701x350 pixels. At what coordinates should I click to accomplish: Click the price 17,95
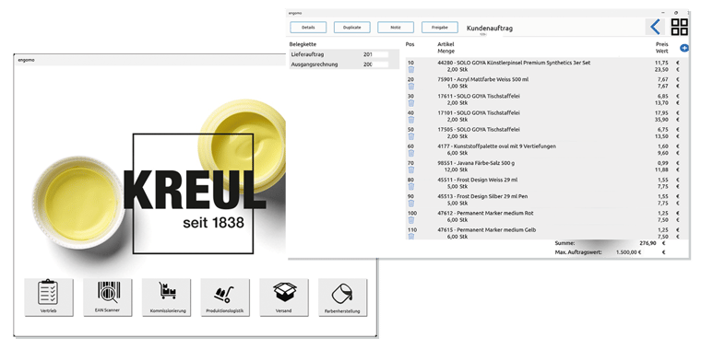tap(661, 113)
